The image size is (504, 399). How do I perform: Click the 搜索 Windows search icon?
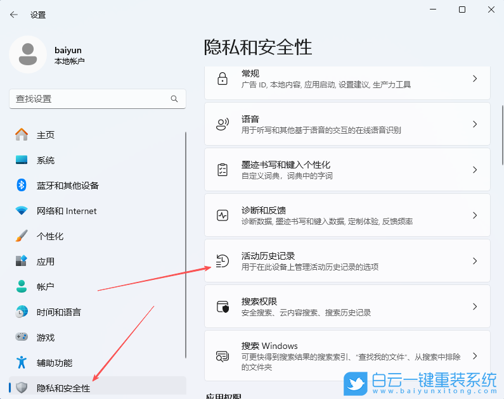[x=223, y=357]
